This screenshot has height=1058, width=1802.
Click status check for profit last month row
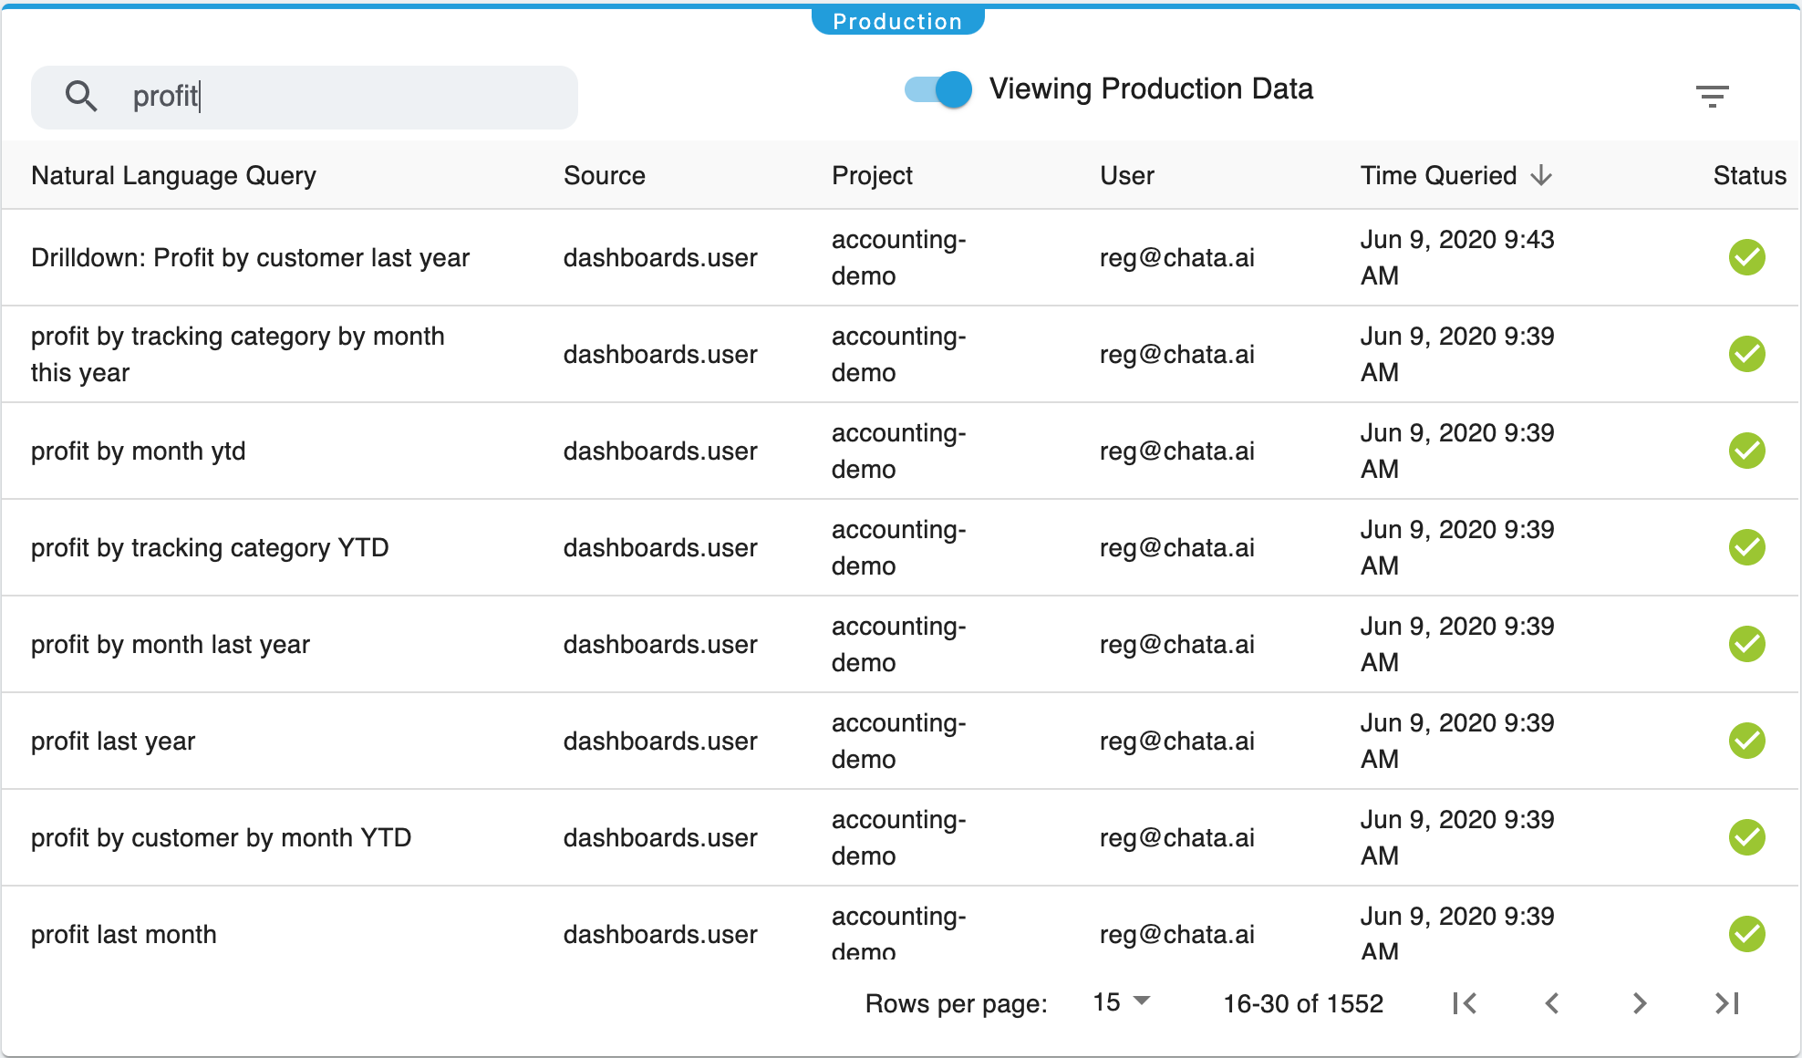point(1746,934)
